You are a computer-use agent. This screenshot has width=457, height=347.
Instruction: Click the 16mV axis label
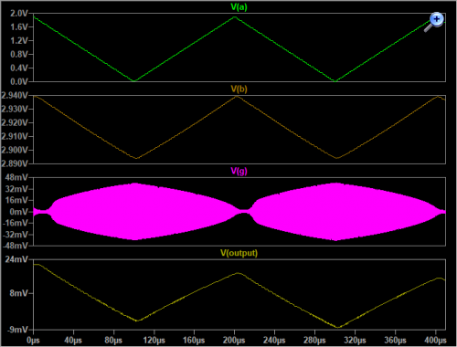click(16, 200)
